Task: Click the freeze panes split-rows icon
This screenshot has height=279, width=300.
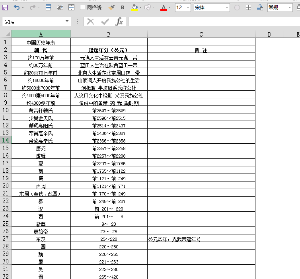Action: click(48, 8)
